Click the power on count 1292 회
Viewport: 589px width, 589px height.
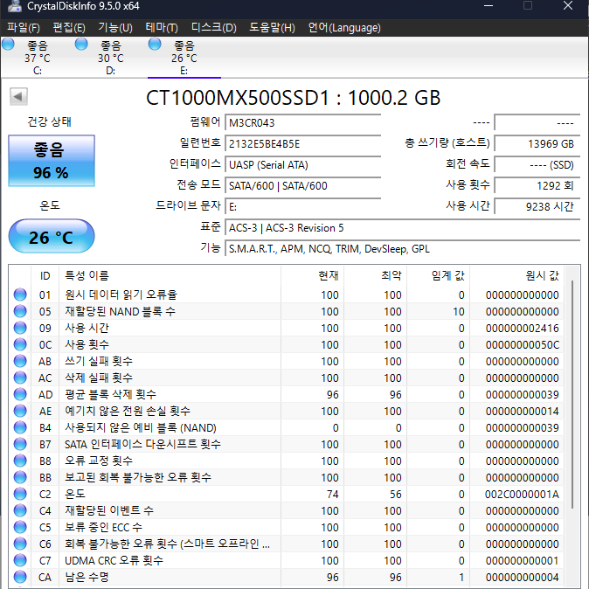pos(537,186)
